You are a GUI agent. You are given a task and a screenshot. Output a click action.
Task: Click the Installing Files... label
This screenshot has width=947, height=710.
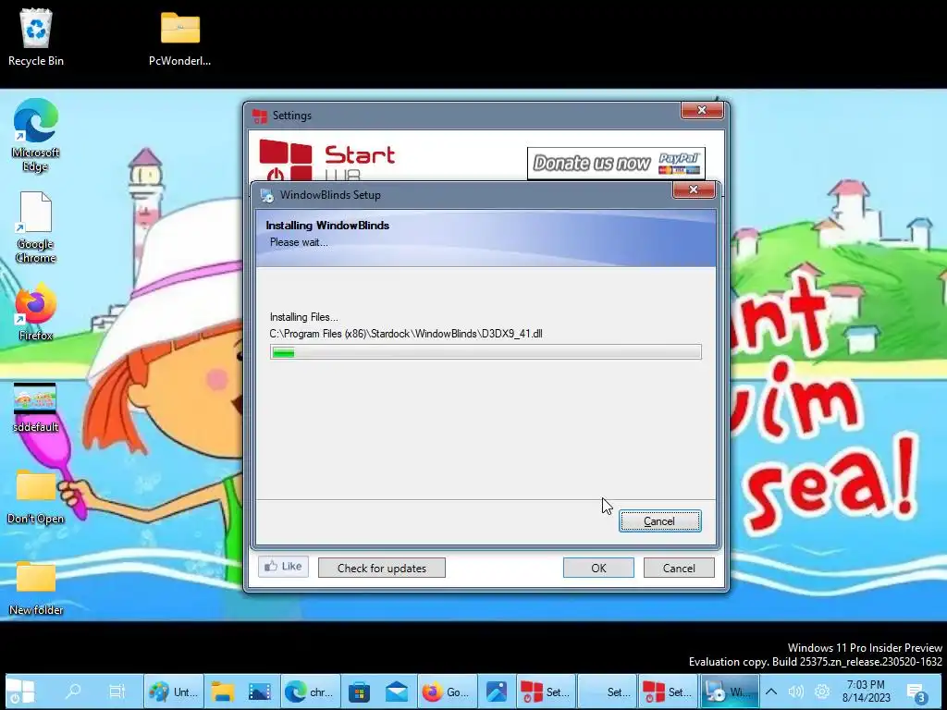point(303,317)
